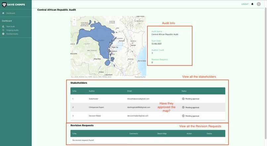This screenshot has width=267, height=146.
Task: Click the 'No revision requests found' message
Action: click(x=83, y=140)
